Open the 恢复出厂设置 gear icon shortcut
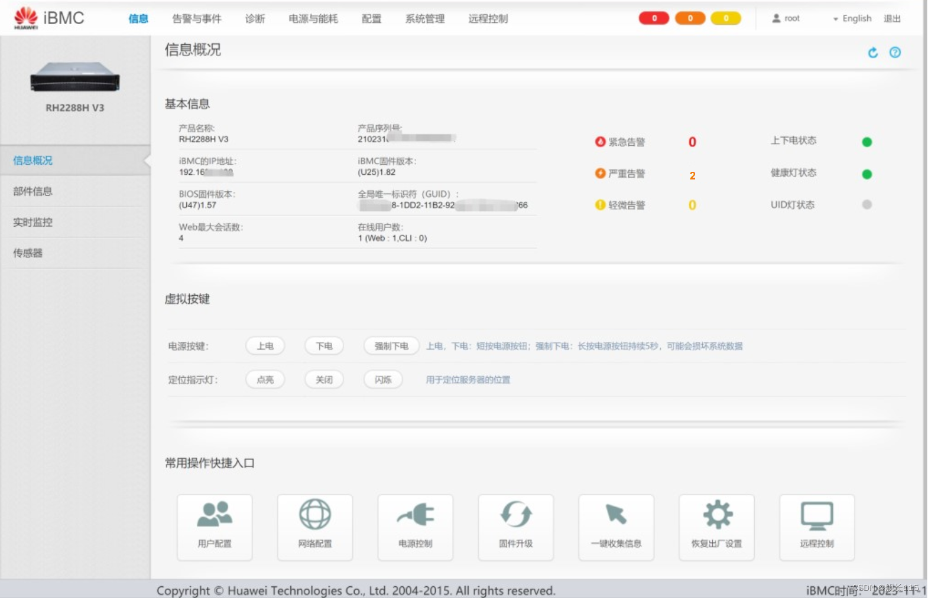Screen dimensions: 928x598 coord(717,527)
